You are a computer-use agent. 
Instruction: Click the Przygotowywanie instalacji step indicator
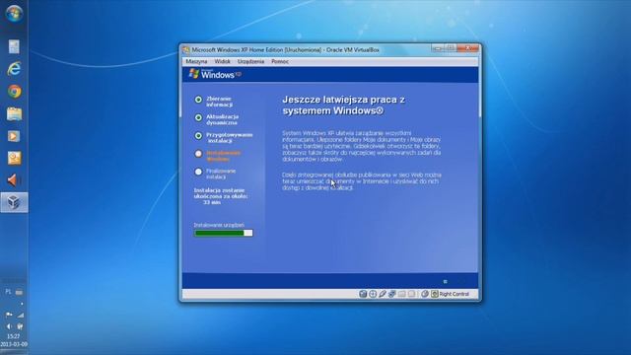click(x=198, y=136)
